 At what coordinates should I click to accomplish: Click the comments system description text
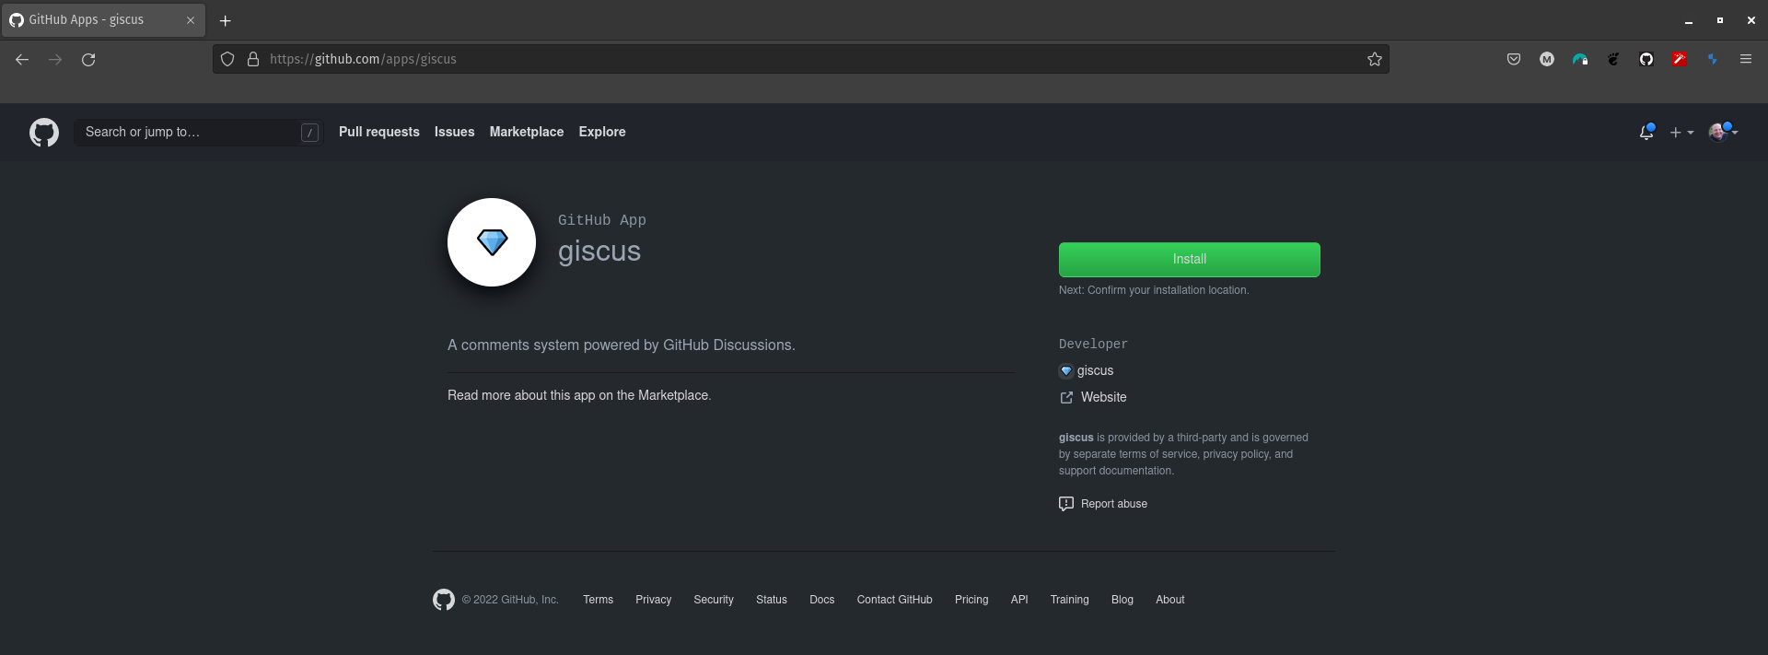click(x=622, y=345)
